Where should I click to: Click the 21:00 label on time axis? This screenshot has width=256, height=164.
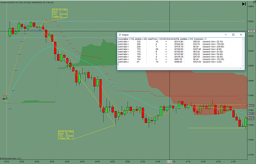(143, 162)
